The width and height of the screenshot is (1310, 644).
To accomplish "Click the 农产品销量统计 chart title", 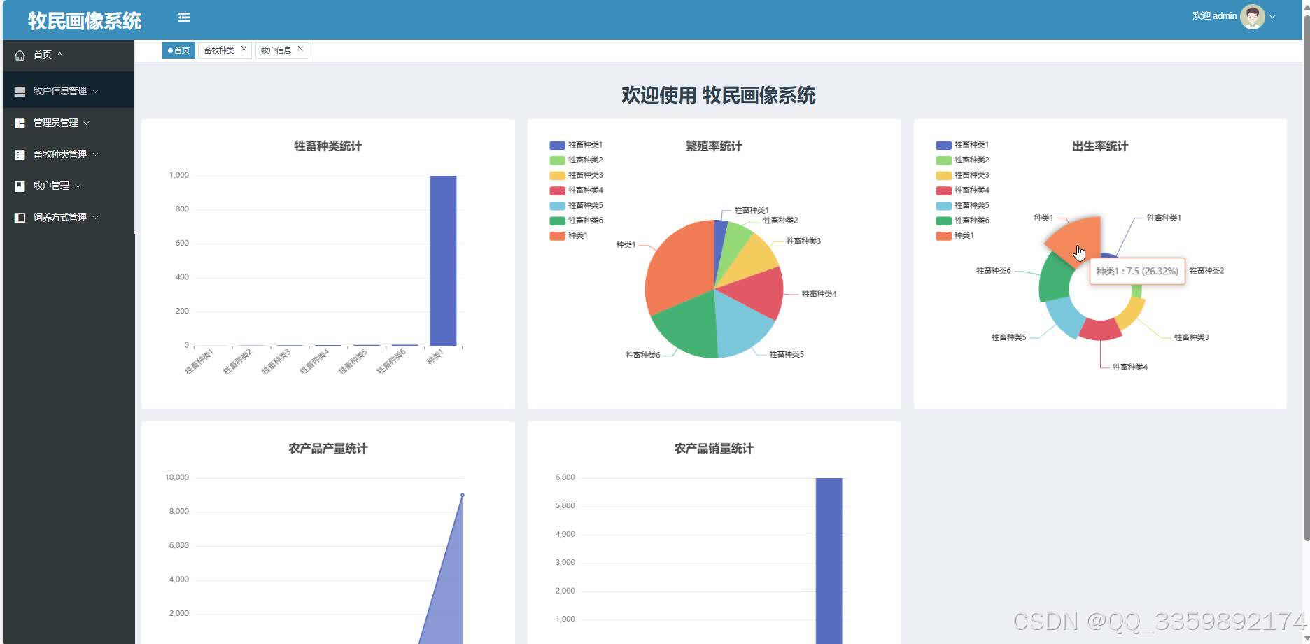I will click(714, 449).
